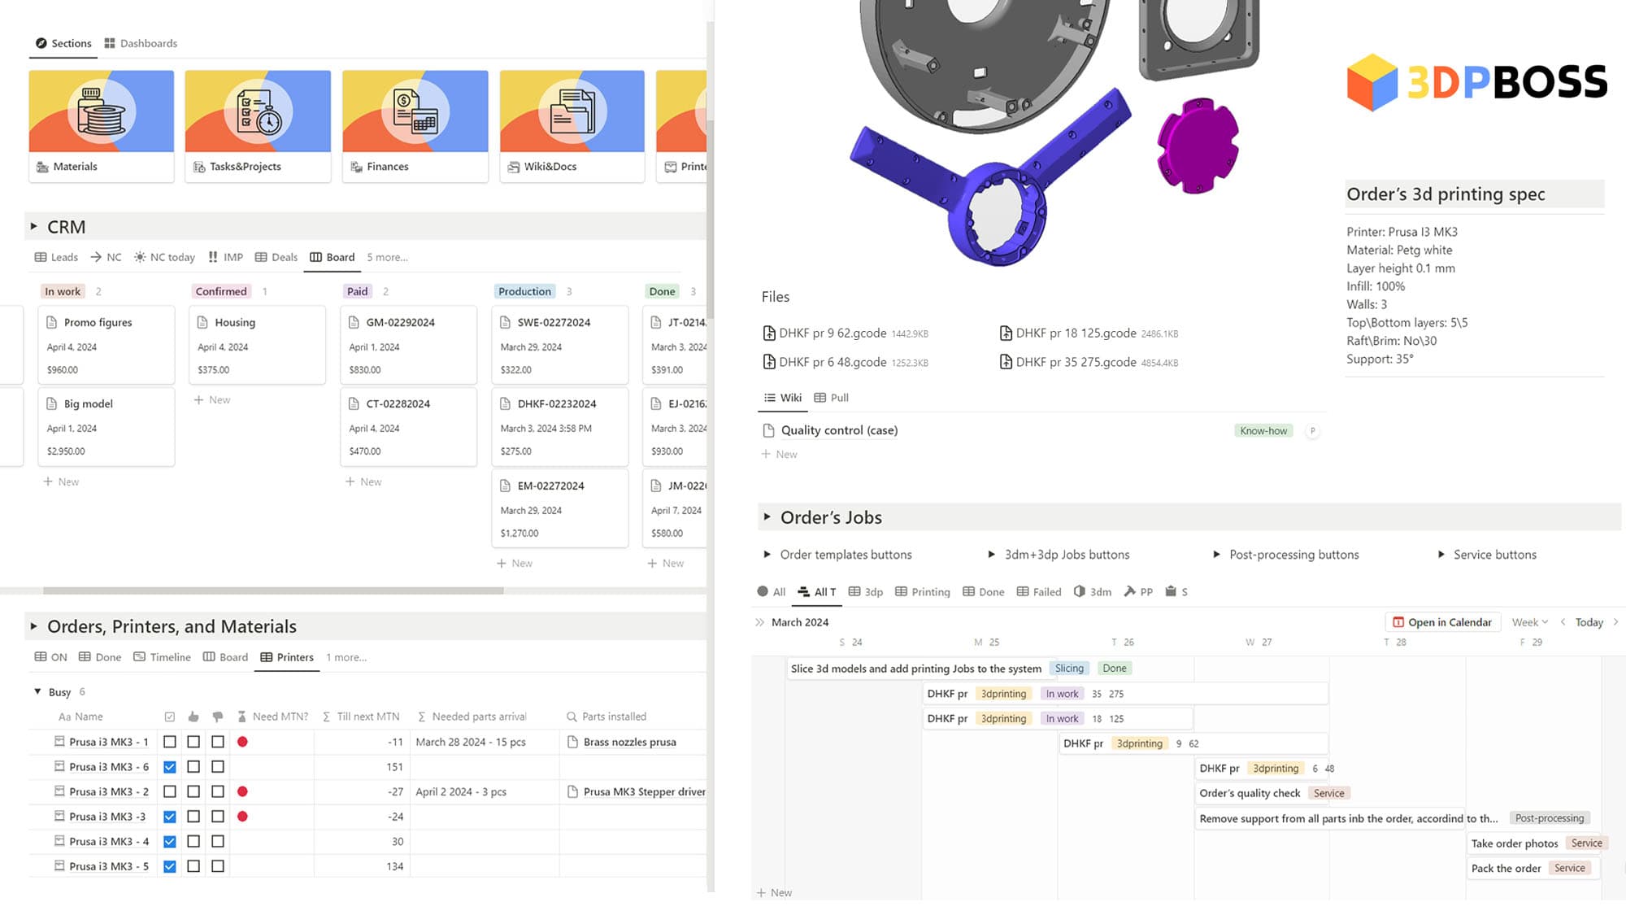Click the red maintenance dot for Prusa i3 MK3 - 1
Viewport: 1626px width, 915px height.
click(x=242, y=742)
